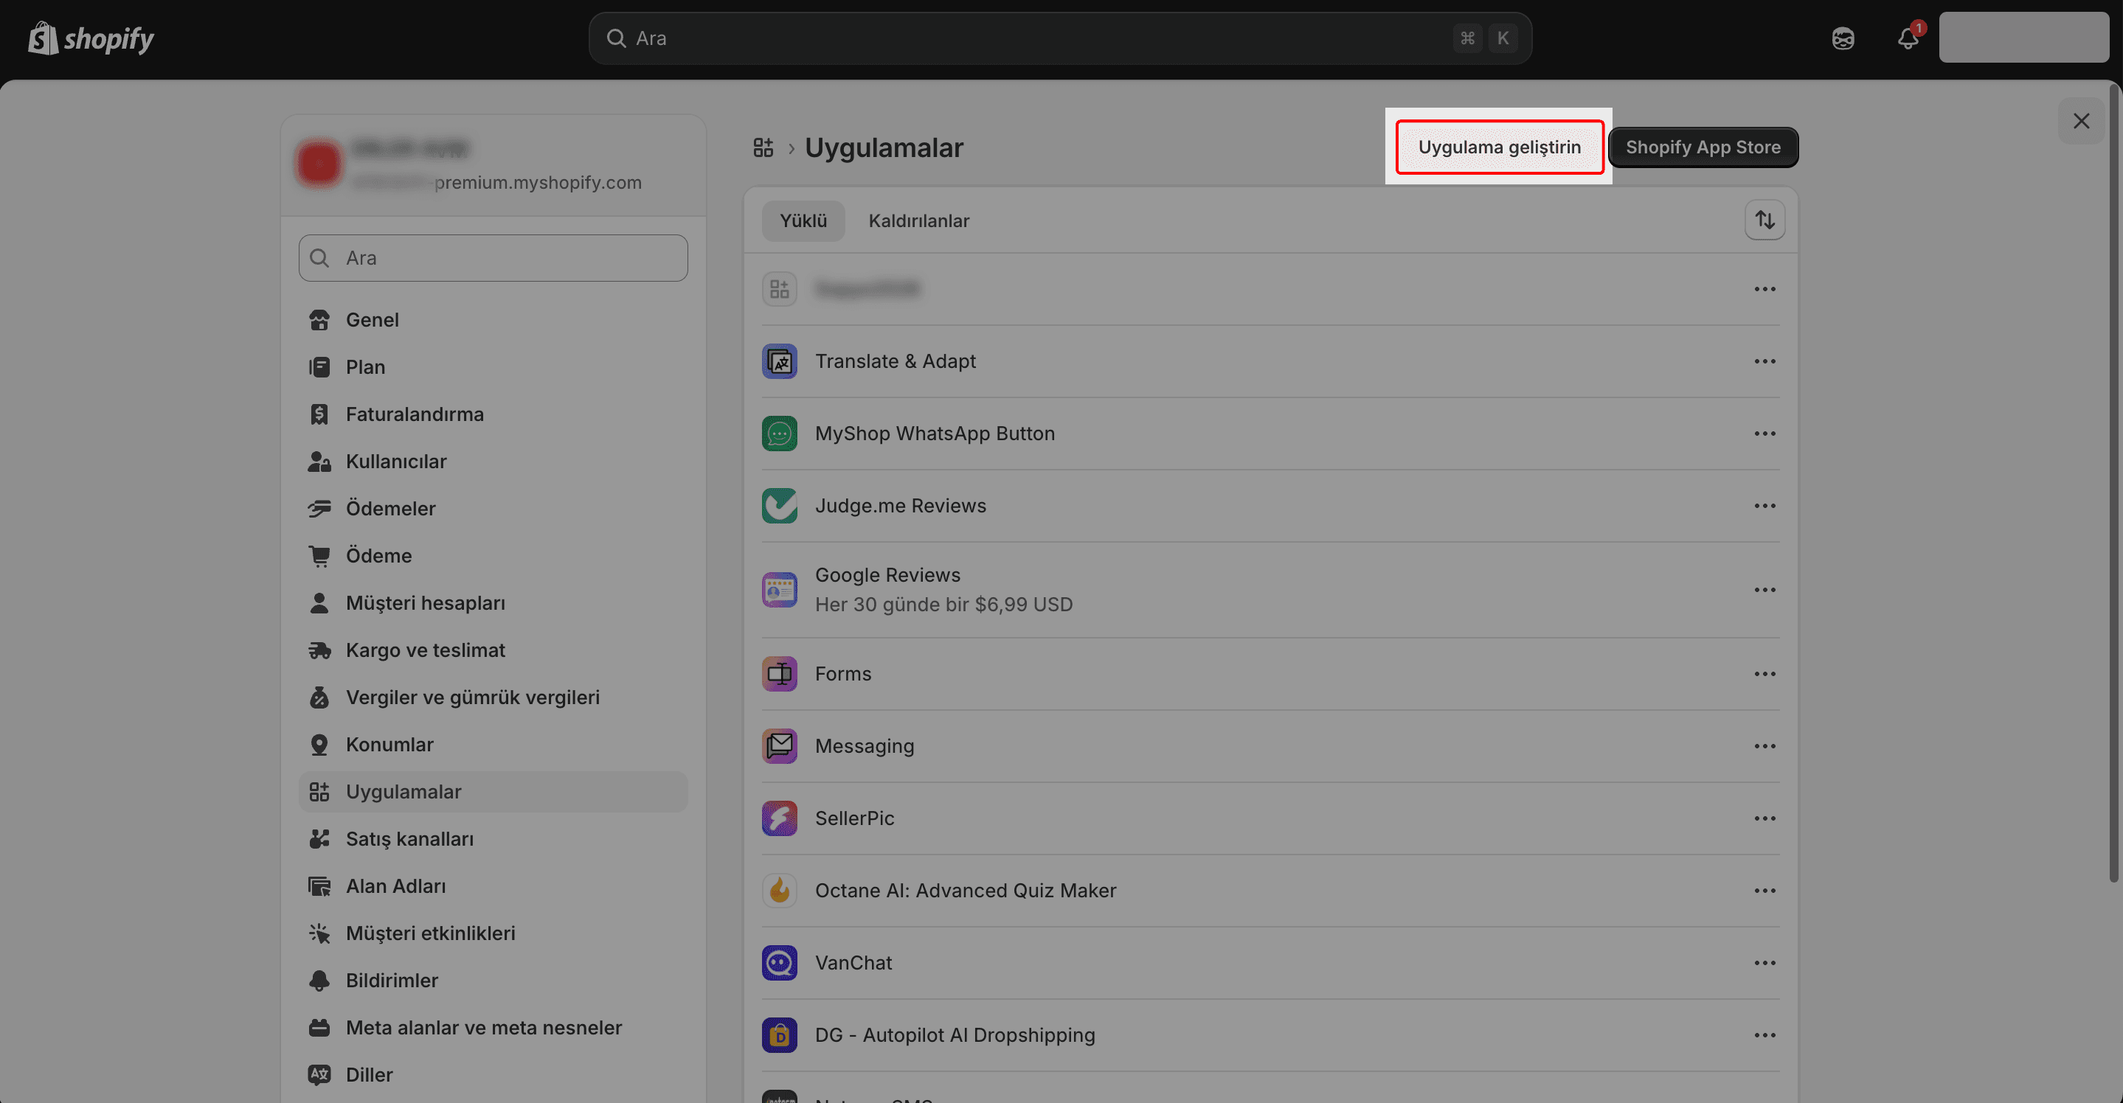Click the sort apps arrows icon
Image resolution: width=2123 pixels, height=1103 pixels.
(1764, 220)
